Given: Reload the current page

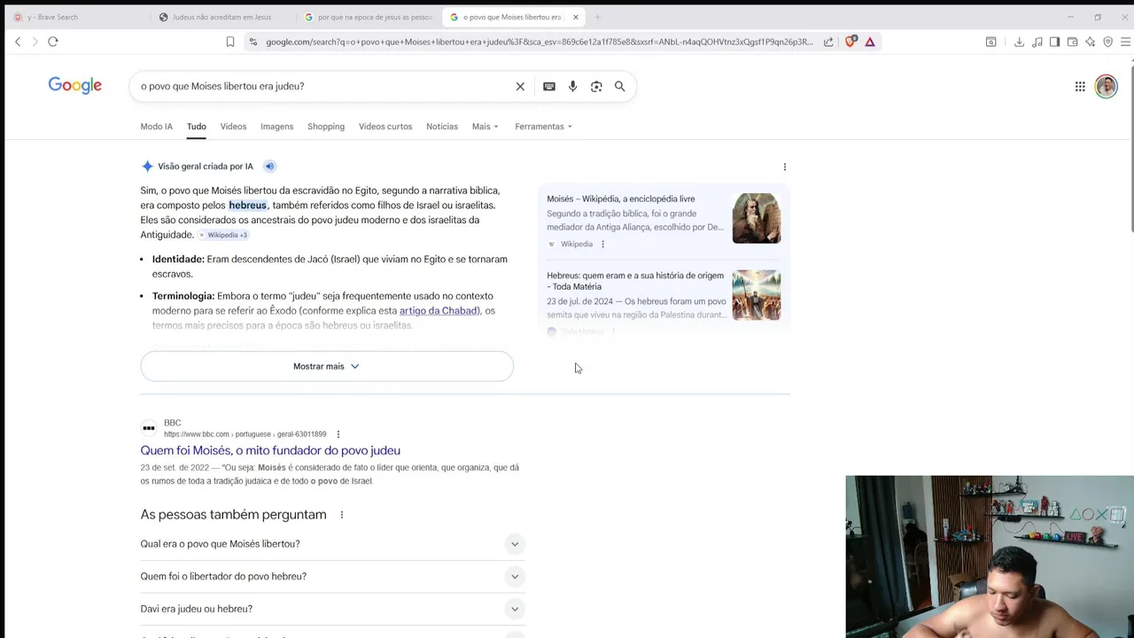Looking at the screenshot, I should (x=53, y=42).
